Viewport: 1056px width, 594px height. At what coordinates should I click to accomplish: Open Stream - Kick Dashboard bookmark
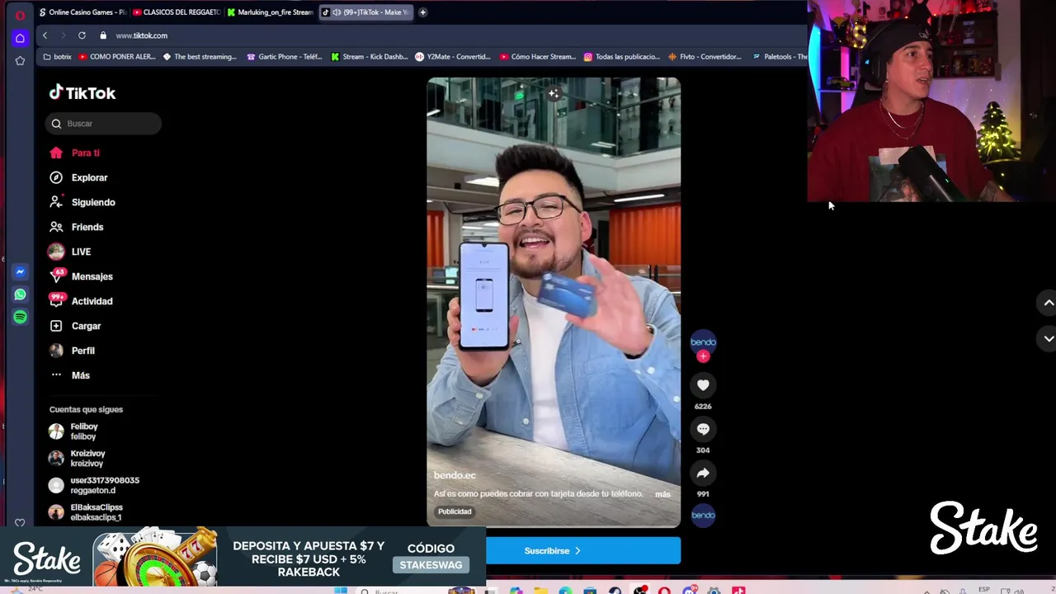[370, 57]
